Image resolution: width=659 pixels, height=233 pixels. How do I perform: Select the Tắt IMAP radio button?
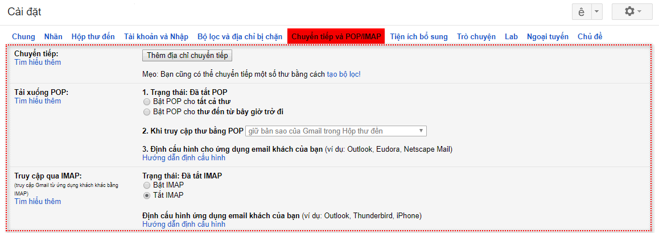[146, 195]
